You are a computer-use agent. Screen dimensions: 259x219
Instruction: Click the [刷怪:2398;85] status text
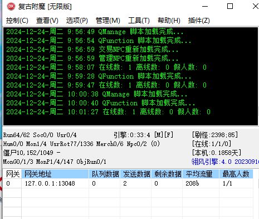pos(215,135)
